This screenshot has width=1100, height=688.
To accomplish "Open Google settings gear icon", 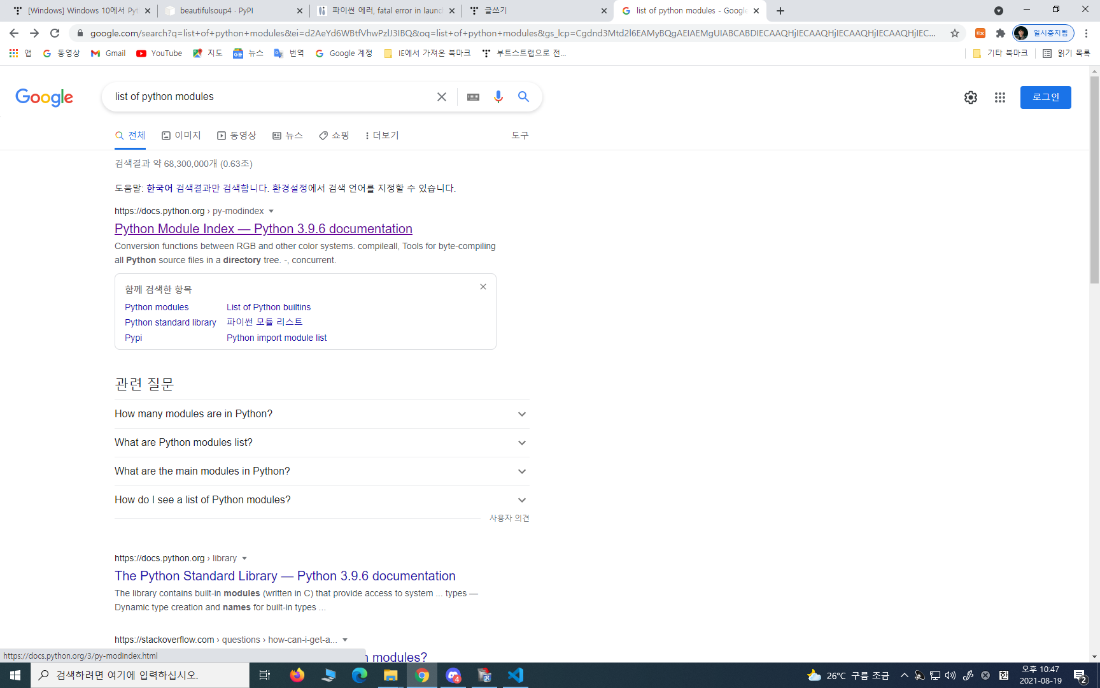I will (x=970, y=97).
